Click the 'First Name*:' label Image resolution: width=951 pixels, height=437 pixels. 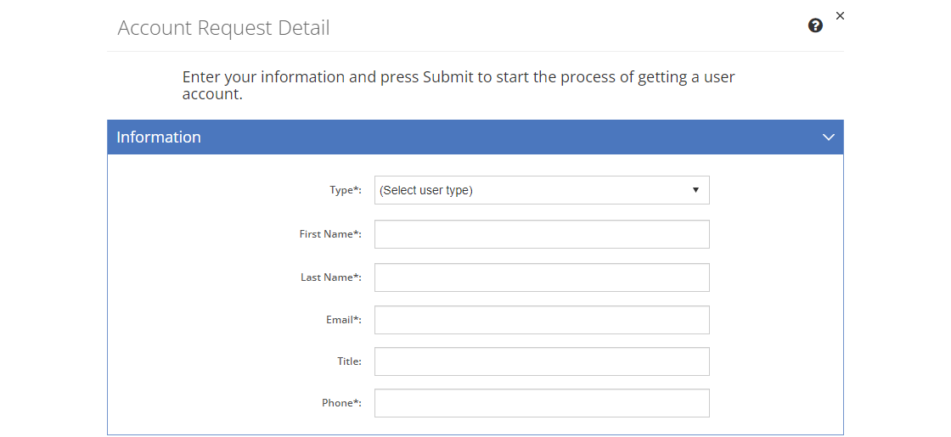[330, 234]
